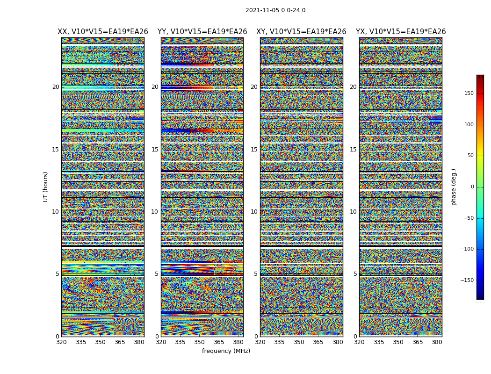
Task: Click the 5 hour tick of XX plot
Action: [58, 274]
